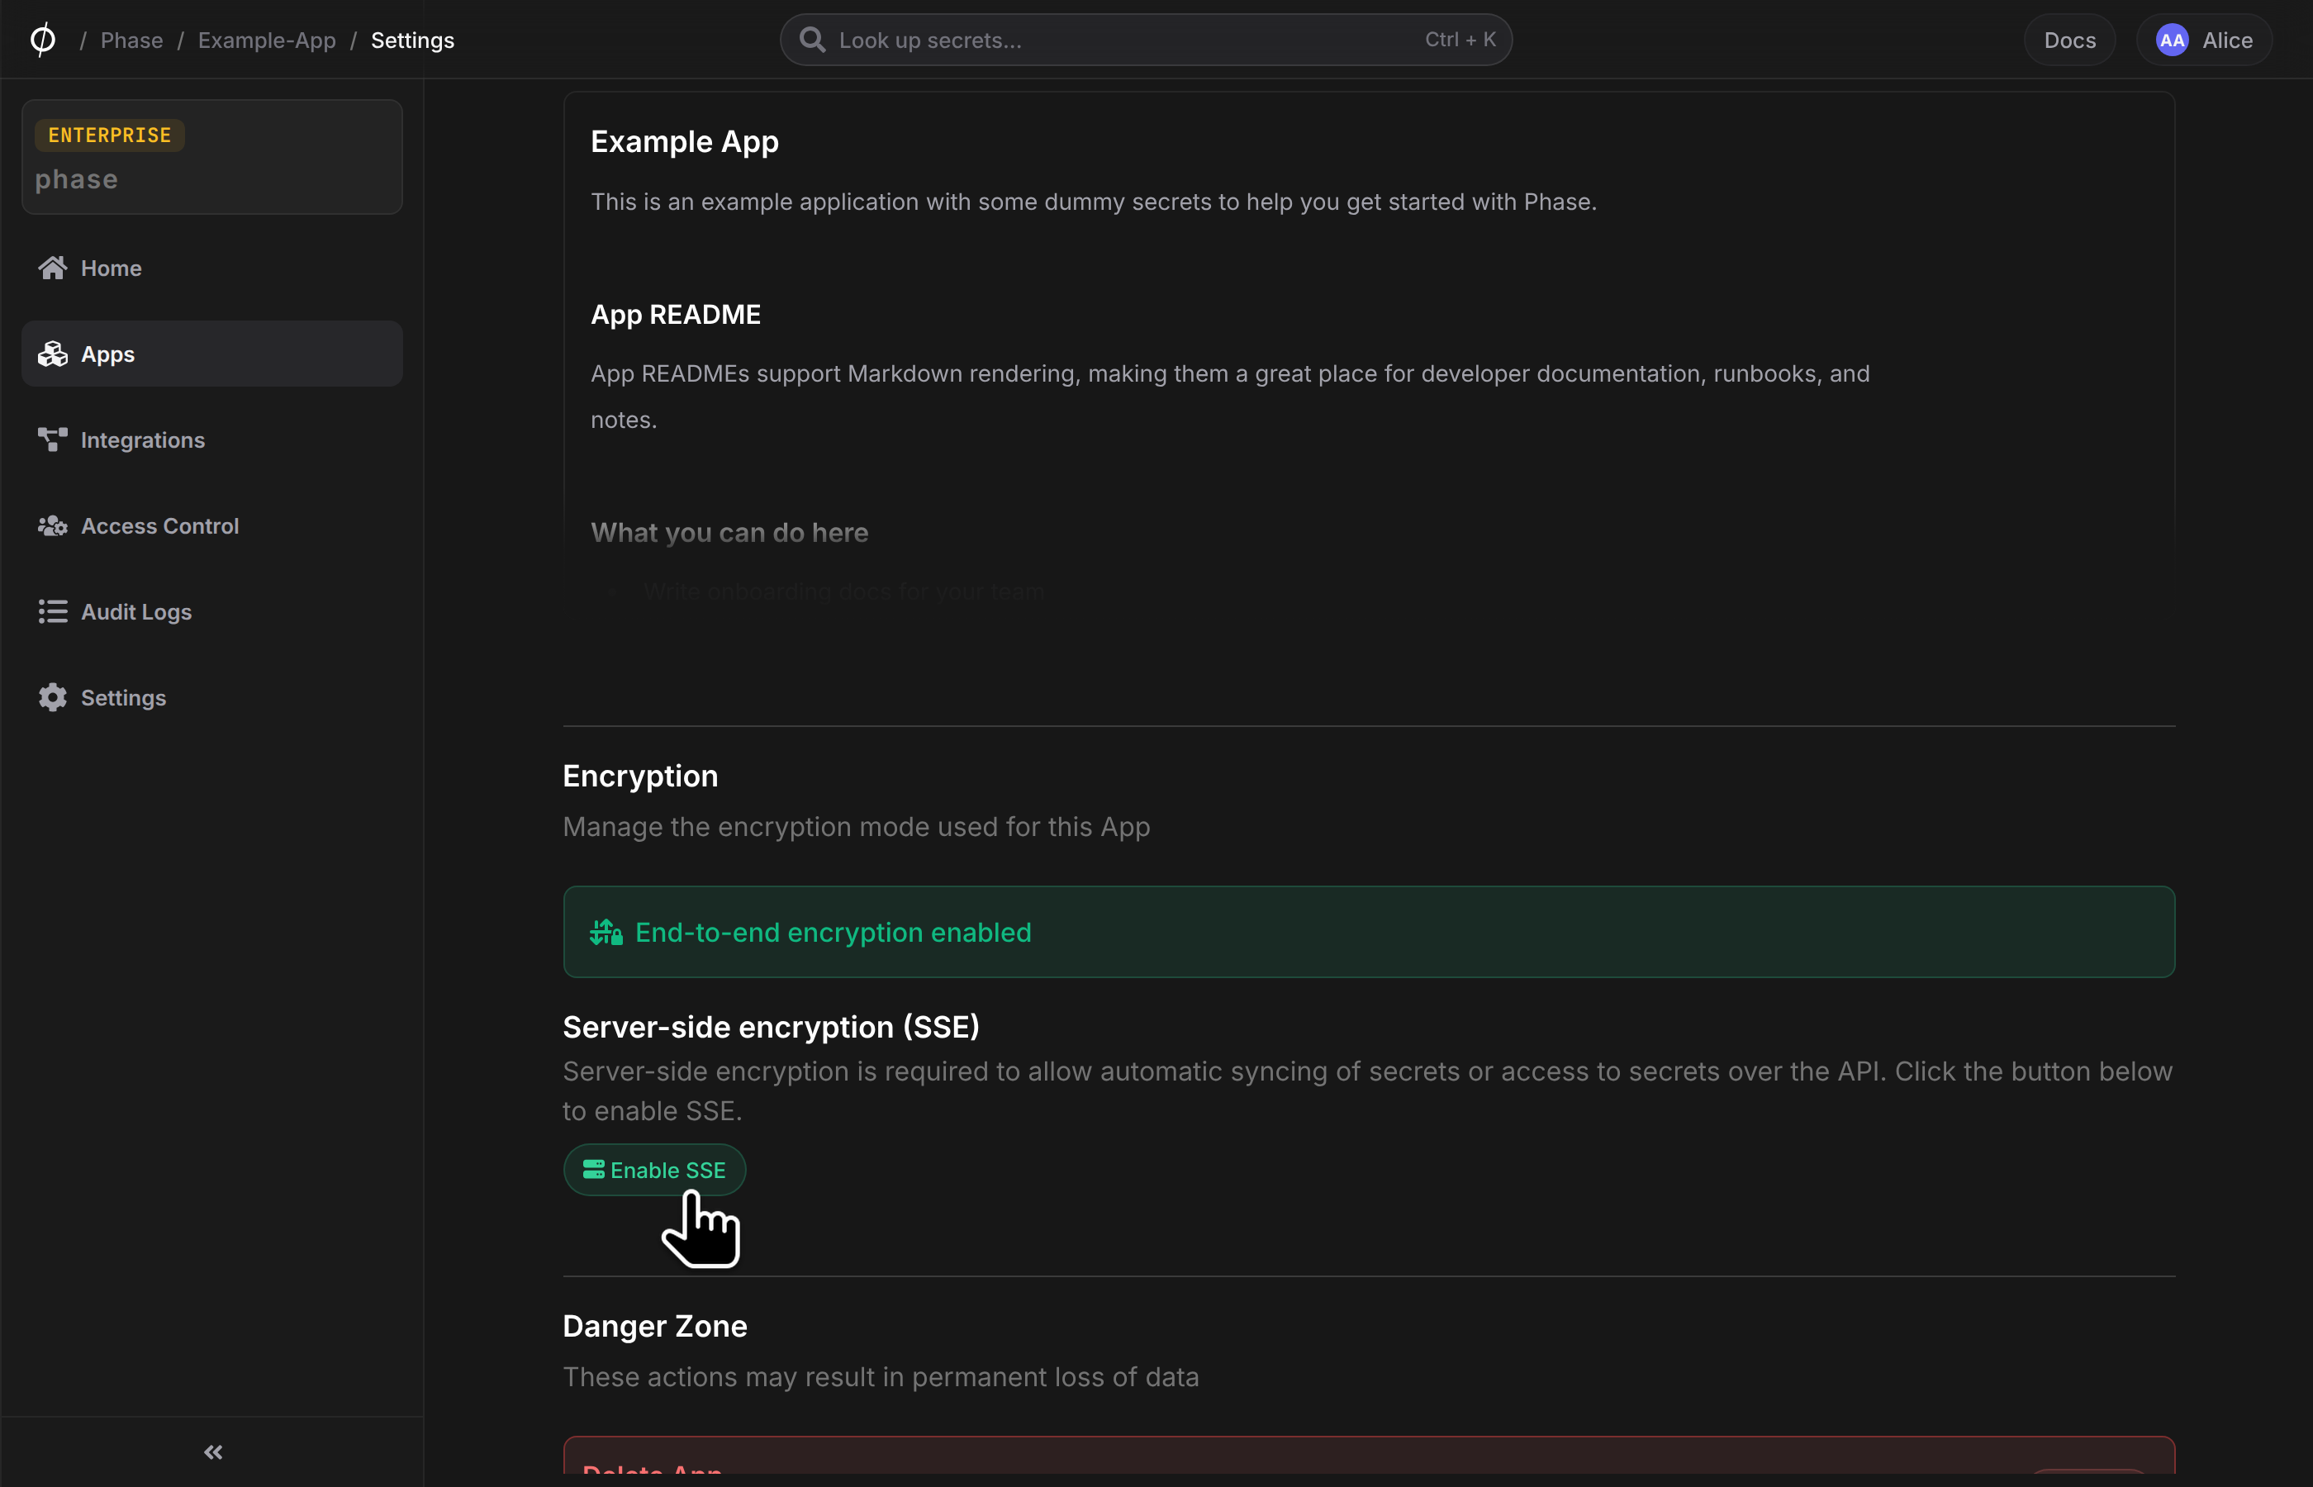This screenshot has height=1487, width=2313.
Task: Click the AA avatar icon
Action: 2171,40
